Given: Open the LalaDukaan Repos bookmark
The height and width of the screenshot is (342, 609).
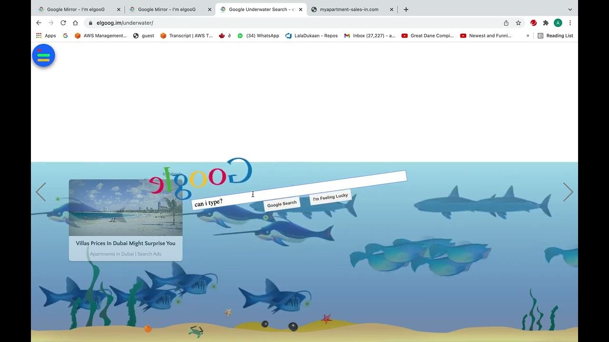Looking at the screenshot, I should pyautogui.click(x=312, y=36).
